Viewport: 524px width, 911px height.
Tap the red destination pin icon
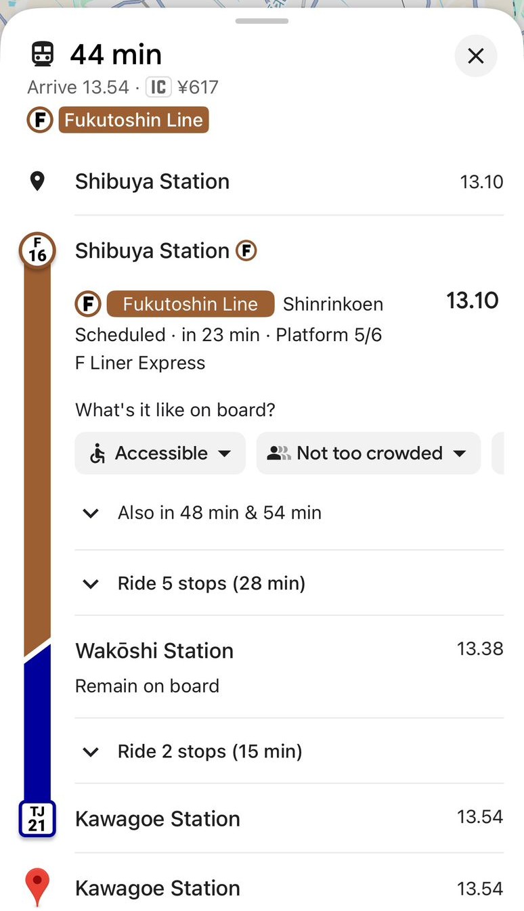coord(37,887)
